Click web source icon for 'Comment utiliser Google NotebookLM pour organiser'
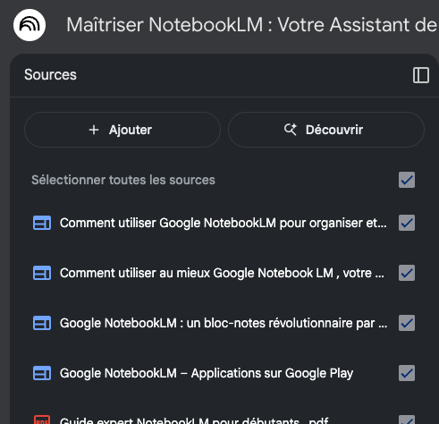Screen dimensions: 439x424 [x=42, y=223]
